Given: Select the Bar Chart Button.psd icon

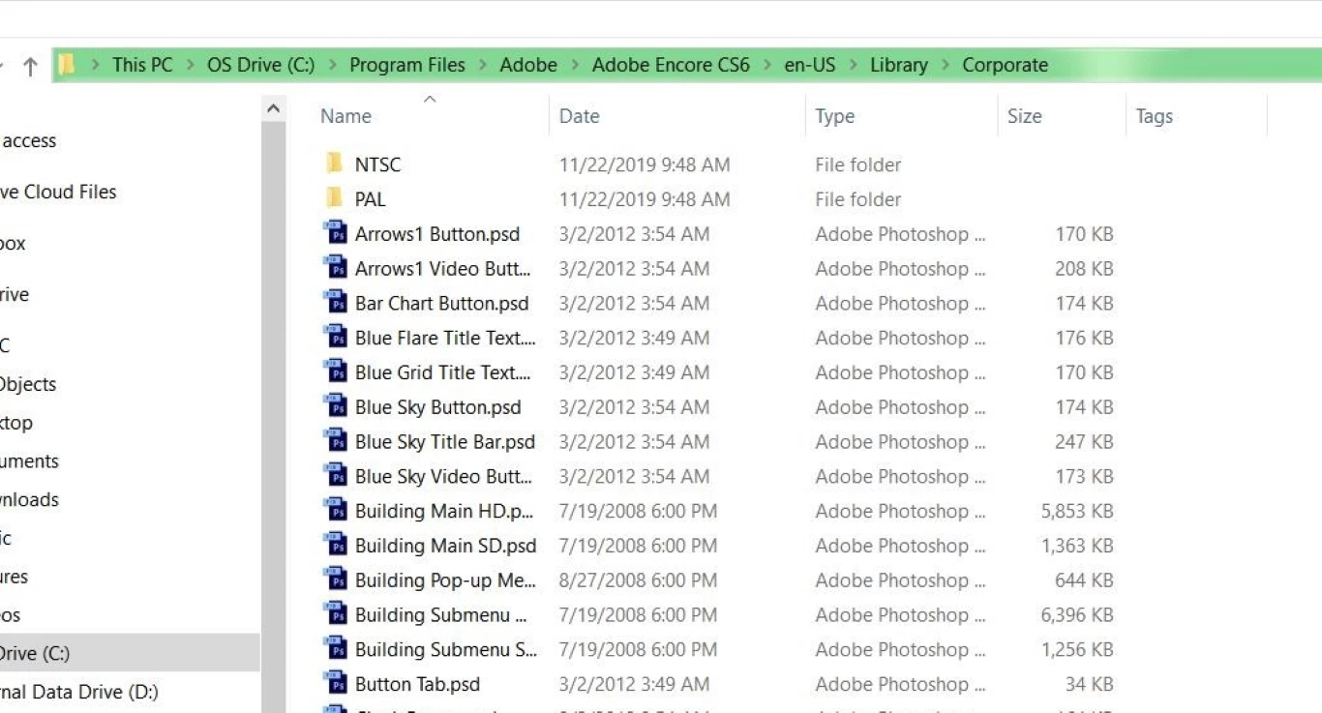Looking at the screenshot, I should tap(335, 303).
